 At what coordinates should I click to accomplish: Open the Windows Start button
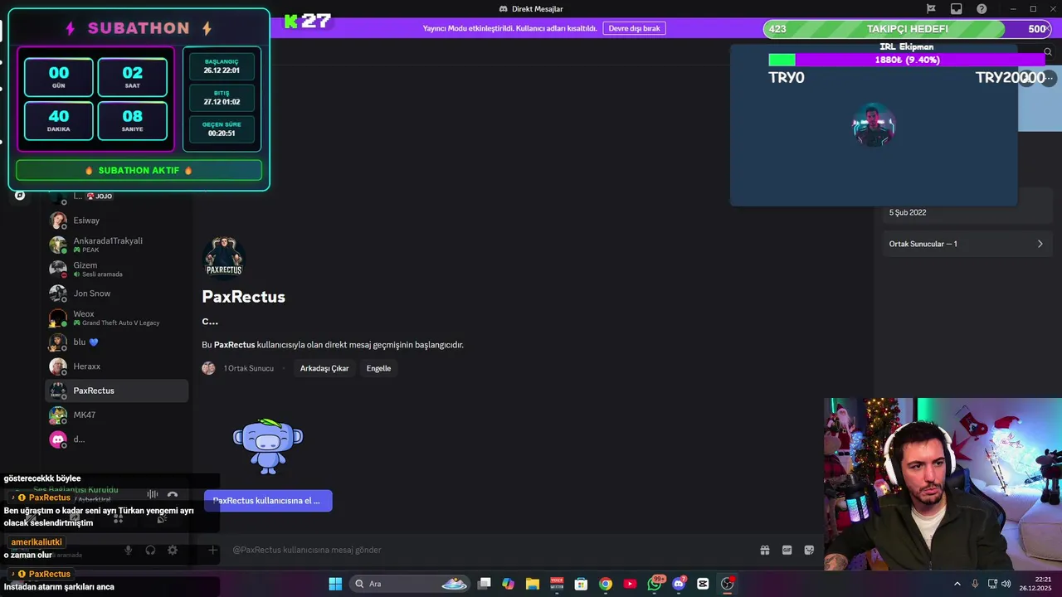pyautogui.click(x=335, y=584)
